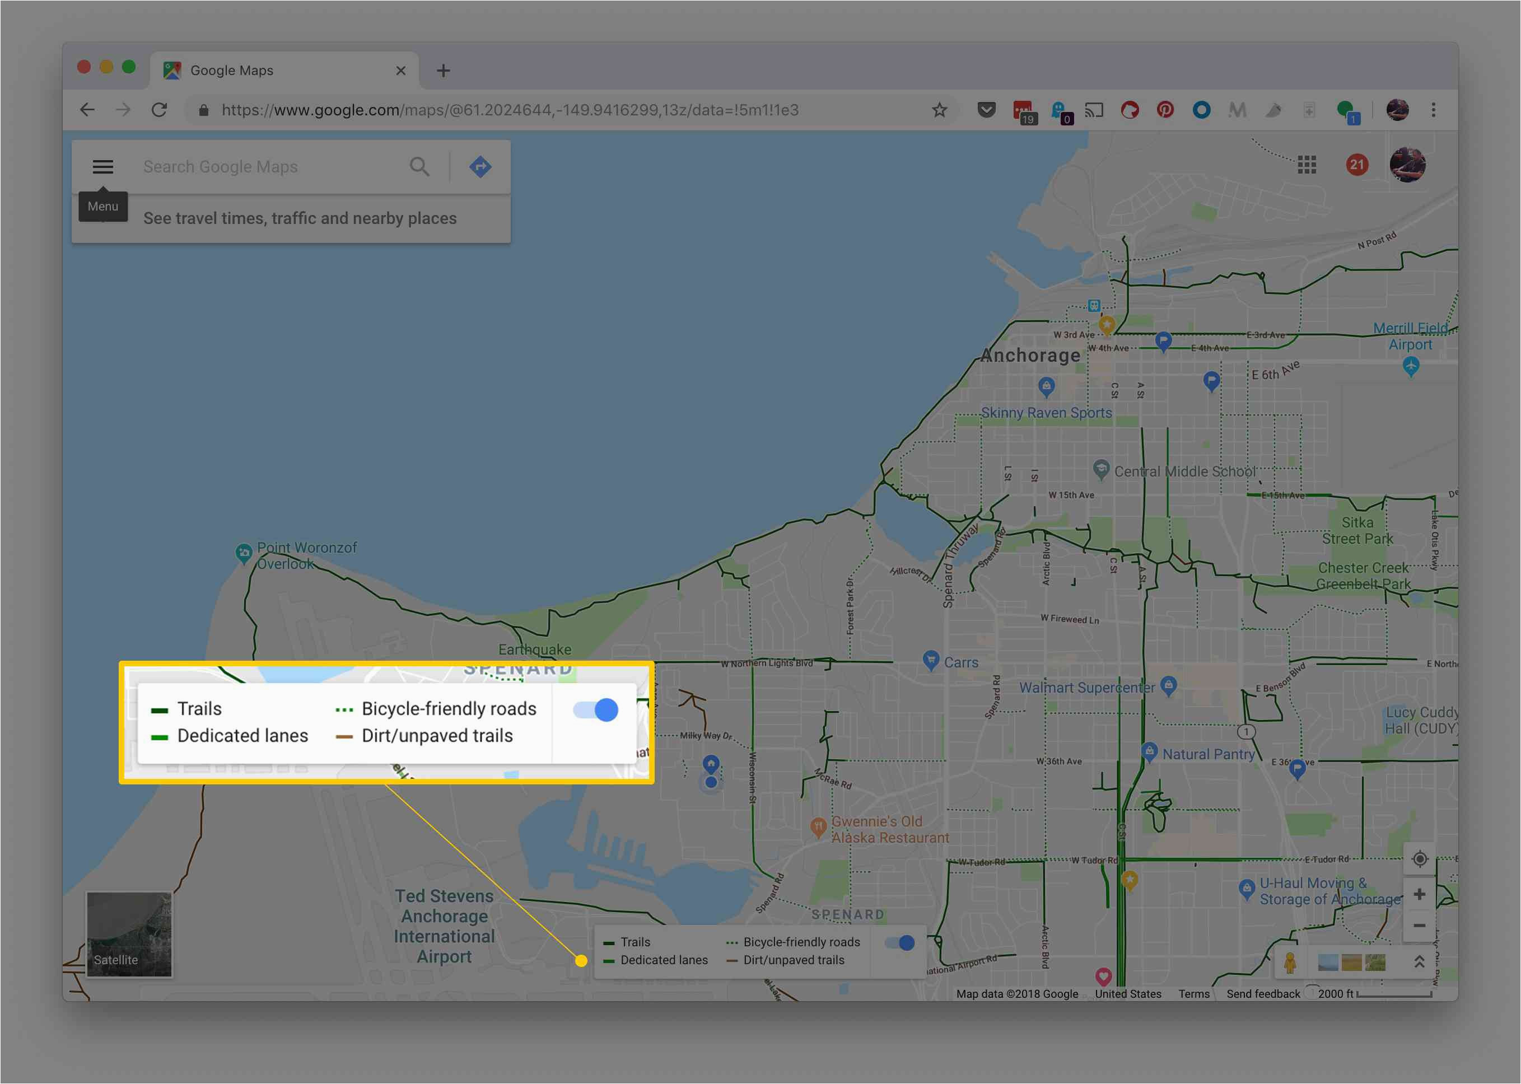Open the Terms link
This screenshot has height=1084, width=1521.
click(1194, 994)
